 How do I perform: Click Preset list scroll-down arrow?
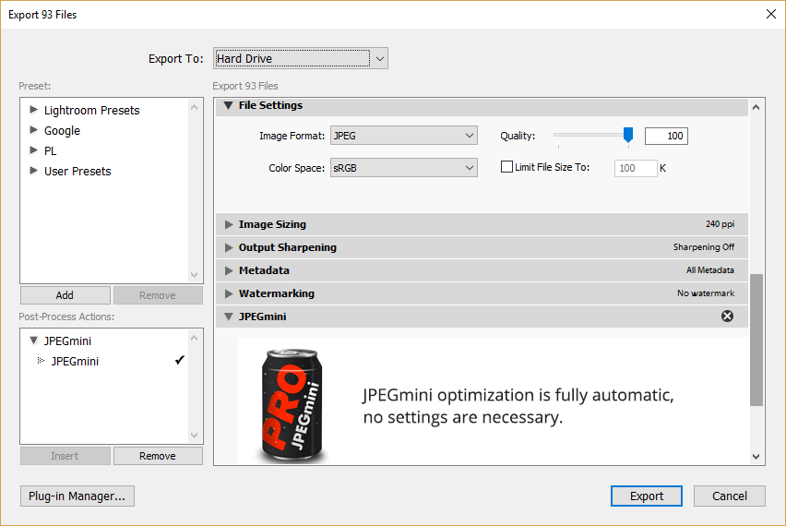[195, 275]
